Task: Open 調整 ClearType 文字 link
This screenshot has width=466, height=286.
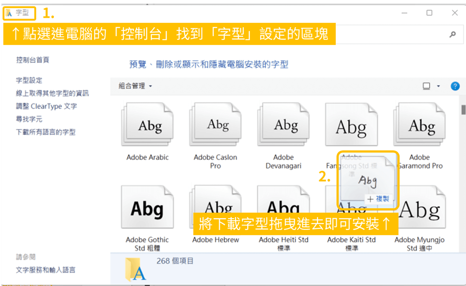Action: click(47, 106)
